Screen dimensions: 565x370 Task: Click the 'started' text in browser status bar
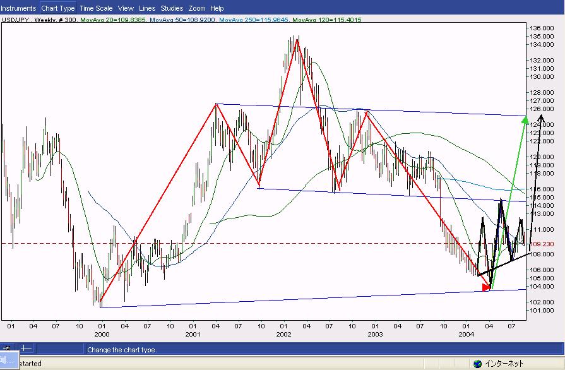click(30, 364)
